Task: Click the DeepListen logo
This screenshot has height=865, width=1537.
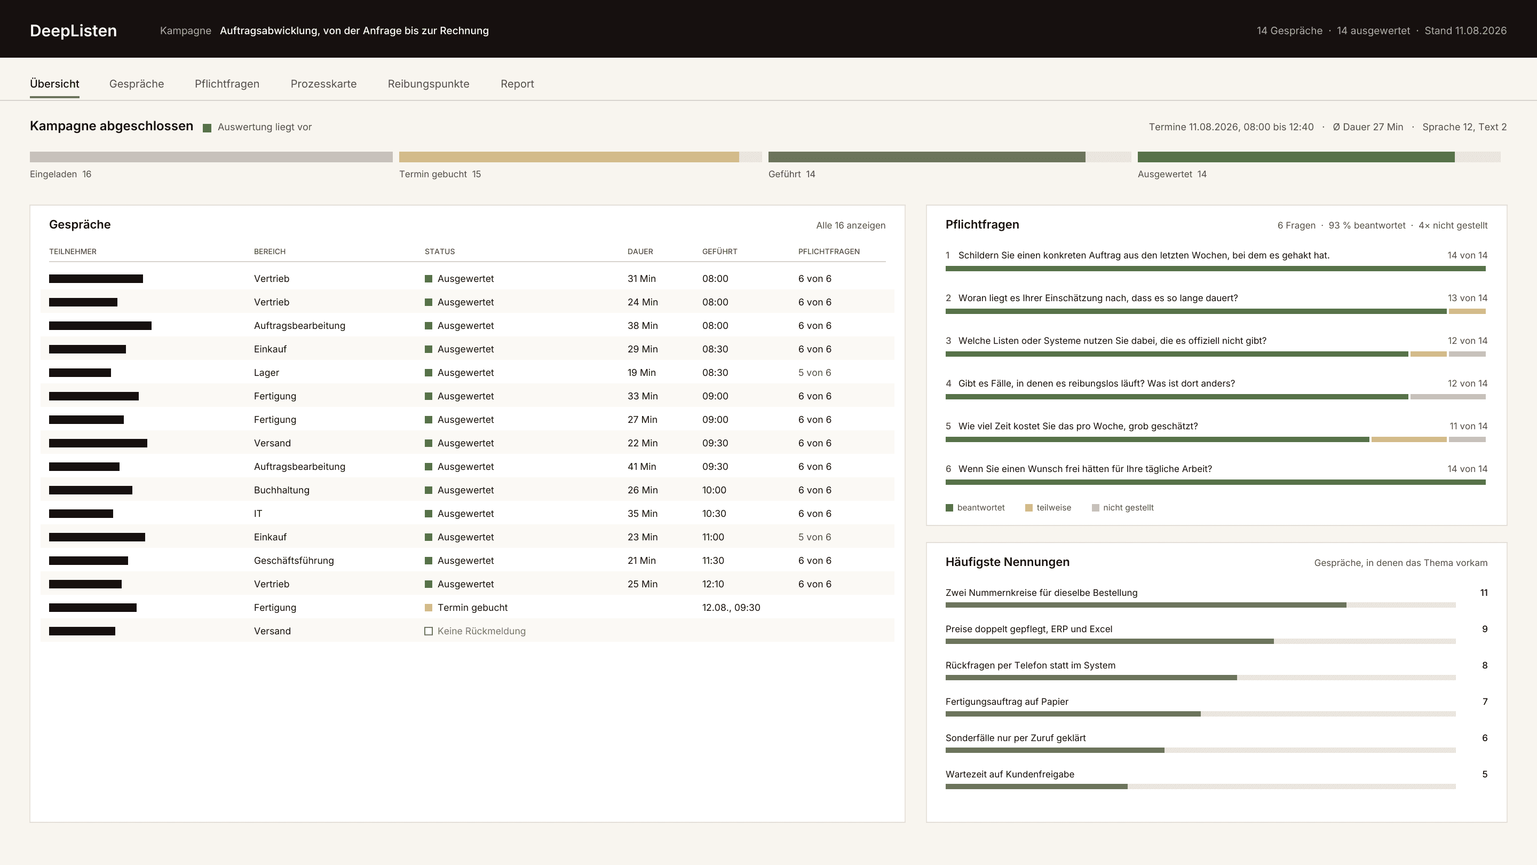Action: pos(74,30)
